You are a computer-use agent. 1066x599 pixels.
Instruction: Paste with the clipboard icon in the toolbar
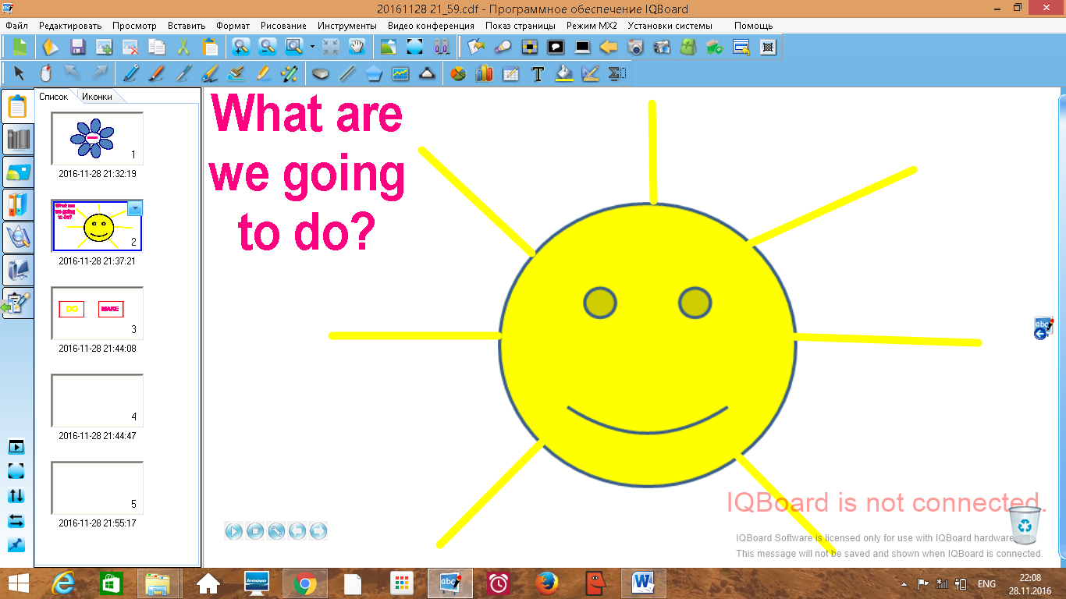[210, 47]
